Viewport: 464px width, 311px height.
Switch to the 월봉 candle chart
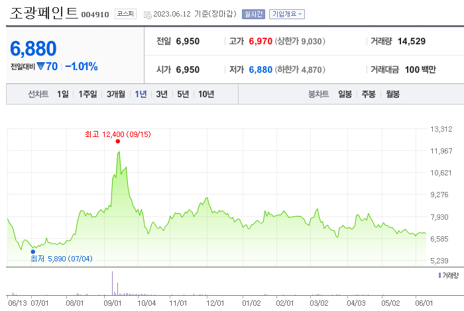pos(392,94)
